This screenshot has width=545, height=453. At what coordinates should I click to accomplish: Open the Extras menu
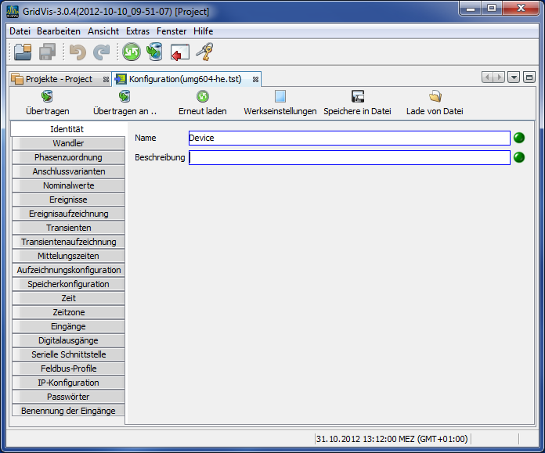coord(138,31)
